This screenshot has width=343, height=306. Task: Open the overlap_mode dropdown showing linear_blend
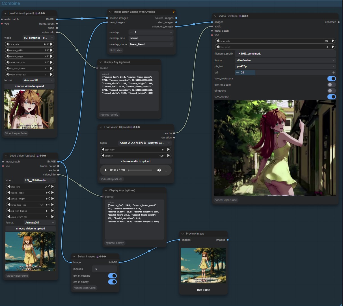pyautogui.click(x=151, y=44)
